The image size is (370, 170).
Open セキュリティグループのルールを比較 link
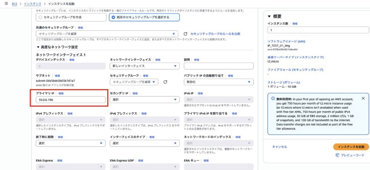click(x=215, y=34)
